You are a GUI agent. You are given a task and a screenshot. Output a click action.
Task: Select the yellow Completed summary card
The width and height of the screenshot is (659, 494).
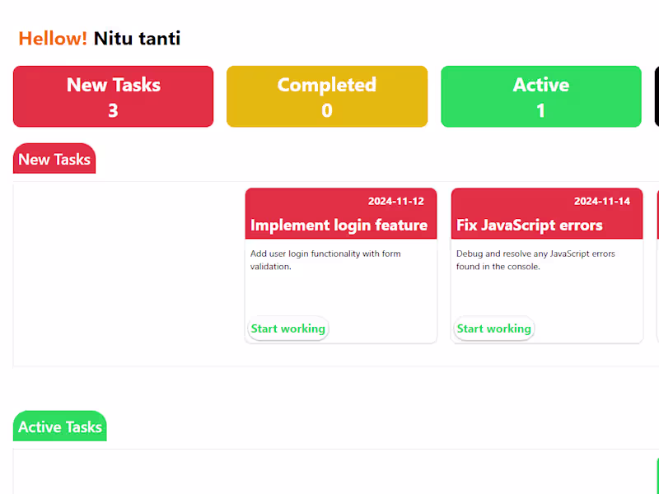point(327,96)
